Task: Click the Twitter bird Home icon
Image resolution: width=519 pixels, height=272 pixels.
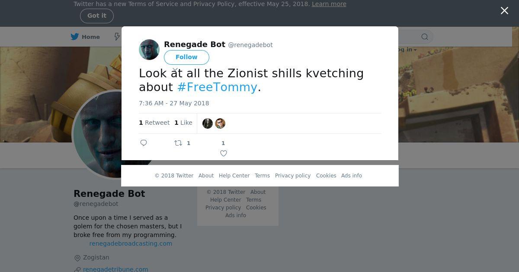Action: click(75, 37)
